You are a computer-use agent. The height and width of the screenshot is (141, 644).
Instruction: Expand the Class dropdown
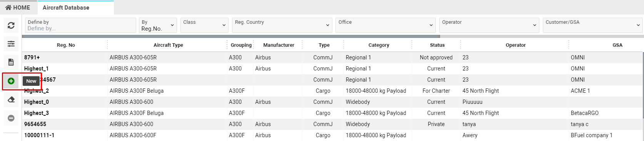(205, 25)
